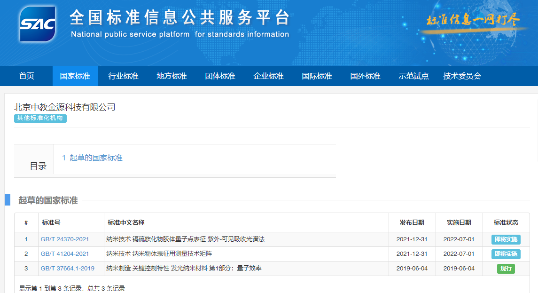The image size is (538, 293).
Task: Go to 技术委员会 section
Action: pyautogui.click(x=462, y=76)
